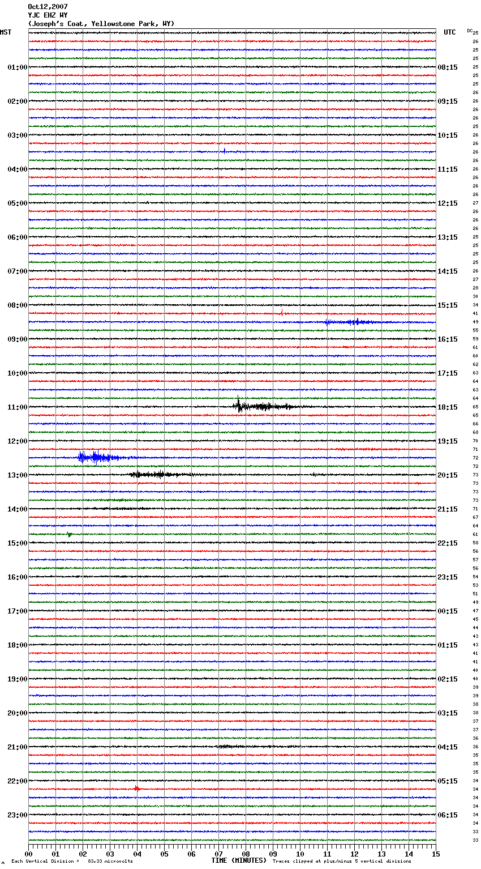The image size is (481, 869).
Task: Click the MST time zone header
Action: coord(6,32)
